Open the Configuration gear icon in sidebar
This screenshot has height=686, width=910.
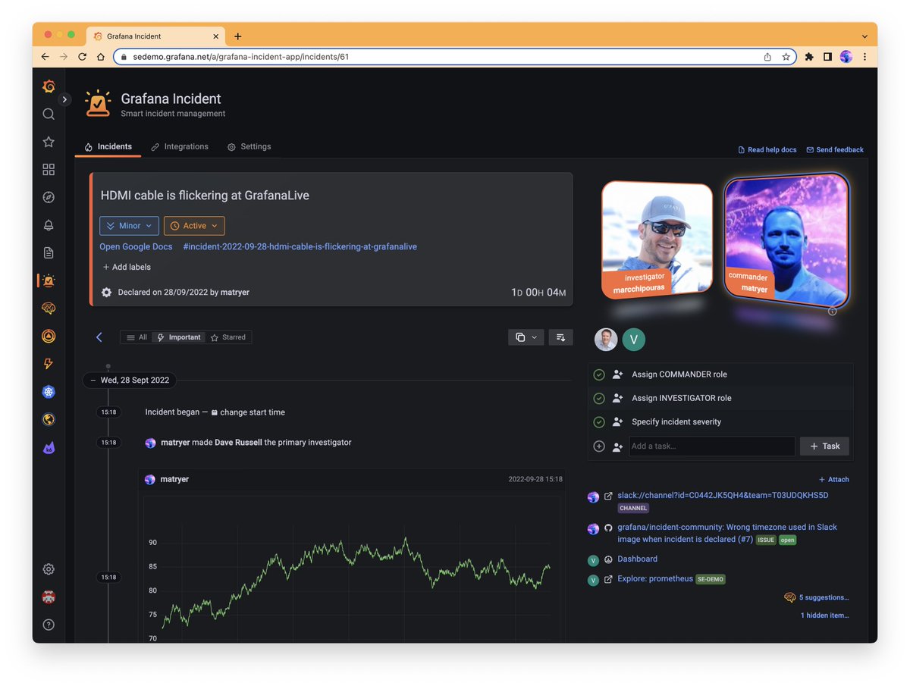tap(49, 569)
